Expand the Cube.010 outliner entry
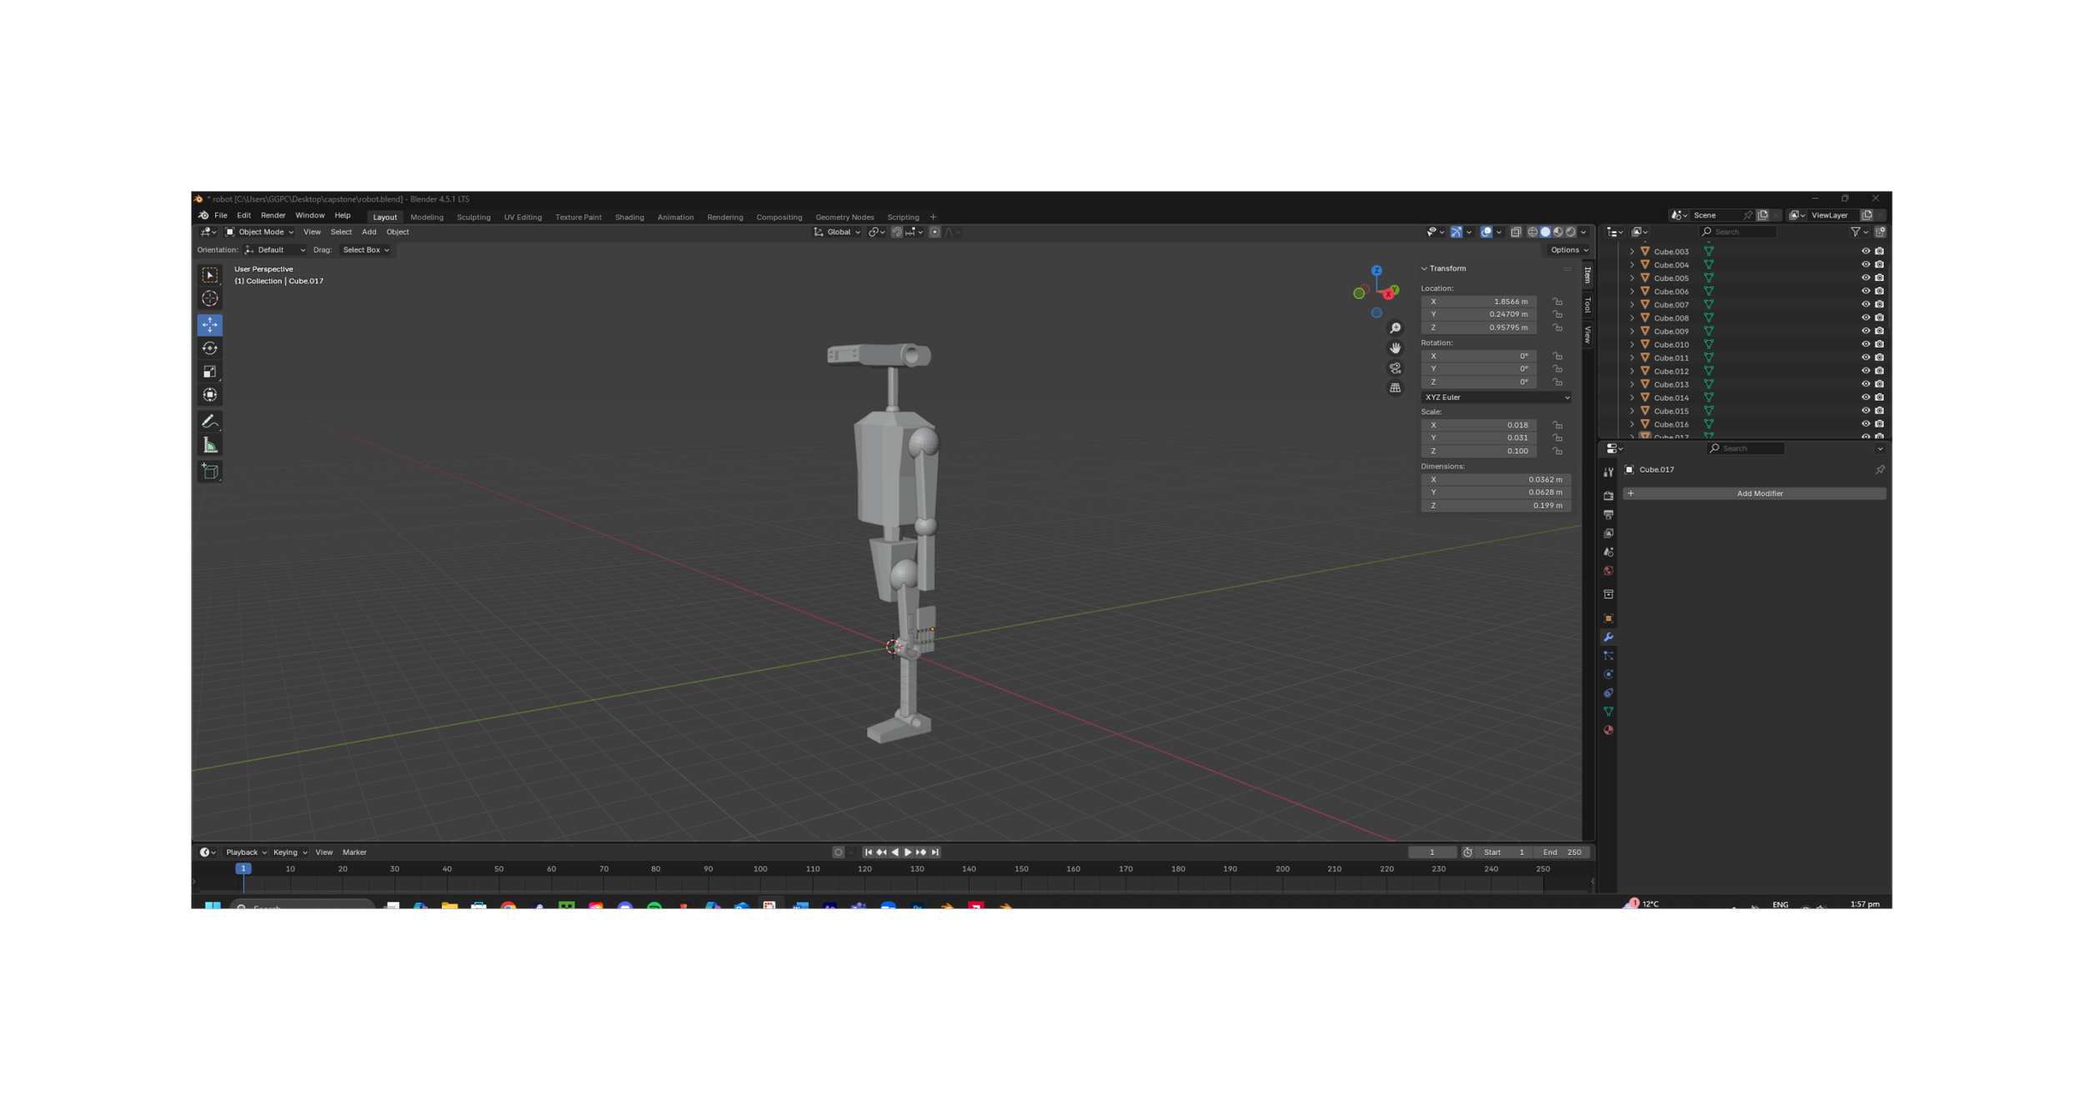 coord(1631,344)
